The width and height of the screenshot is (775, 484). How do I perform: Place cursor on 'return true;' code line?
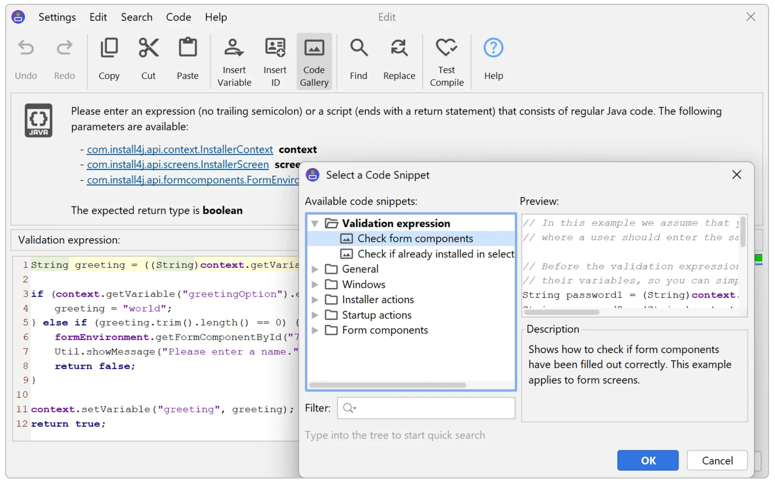click(x=68, y=424)
